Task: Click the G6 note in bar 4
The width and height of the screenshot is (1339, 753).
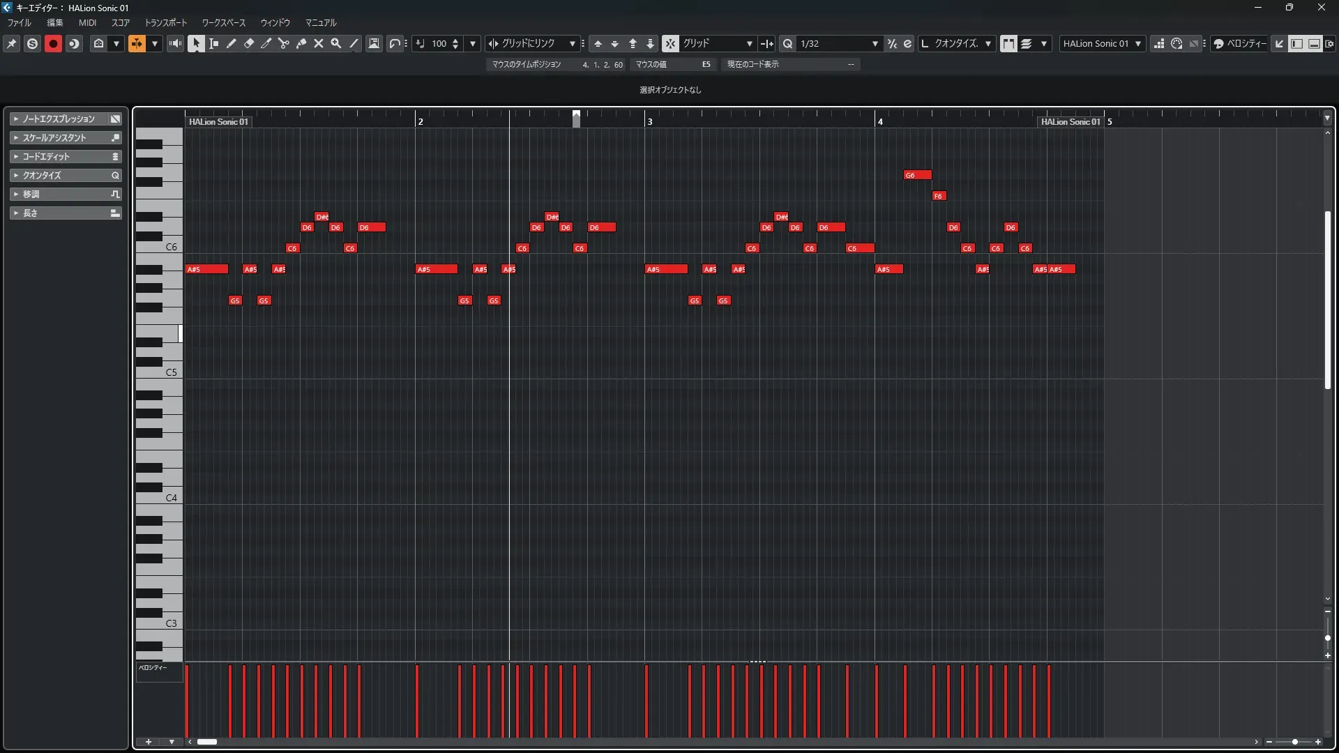Action: click(x=917, y=175)
